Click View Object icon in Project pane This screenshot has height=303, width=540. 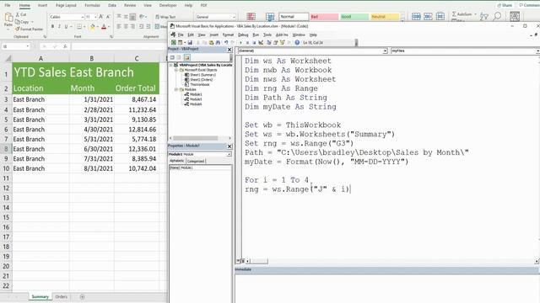click(x=179, y=57)
